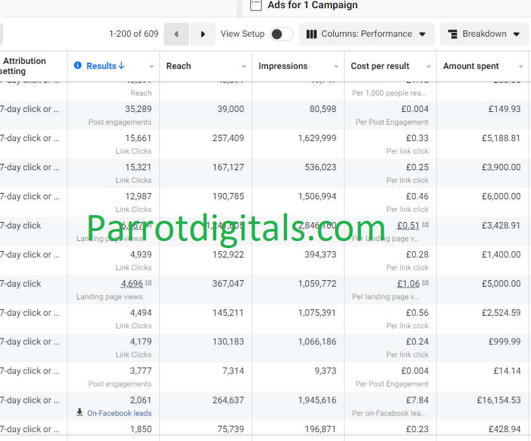Click the download icon beside On-Facebook leads
Screen dimensions: 531x441
[80, 412]
